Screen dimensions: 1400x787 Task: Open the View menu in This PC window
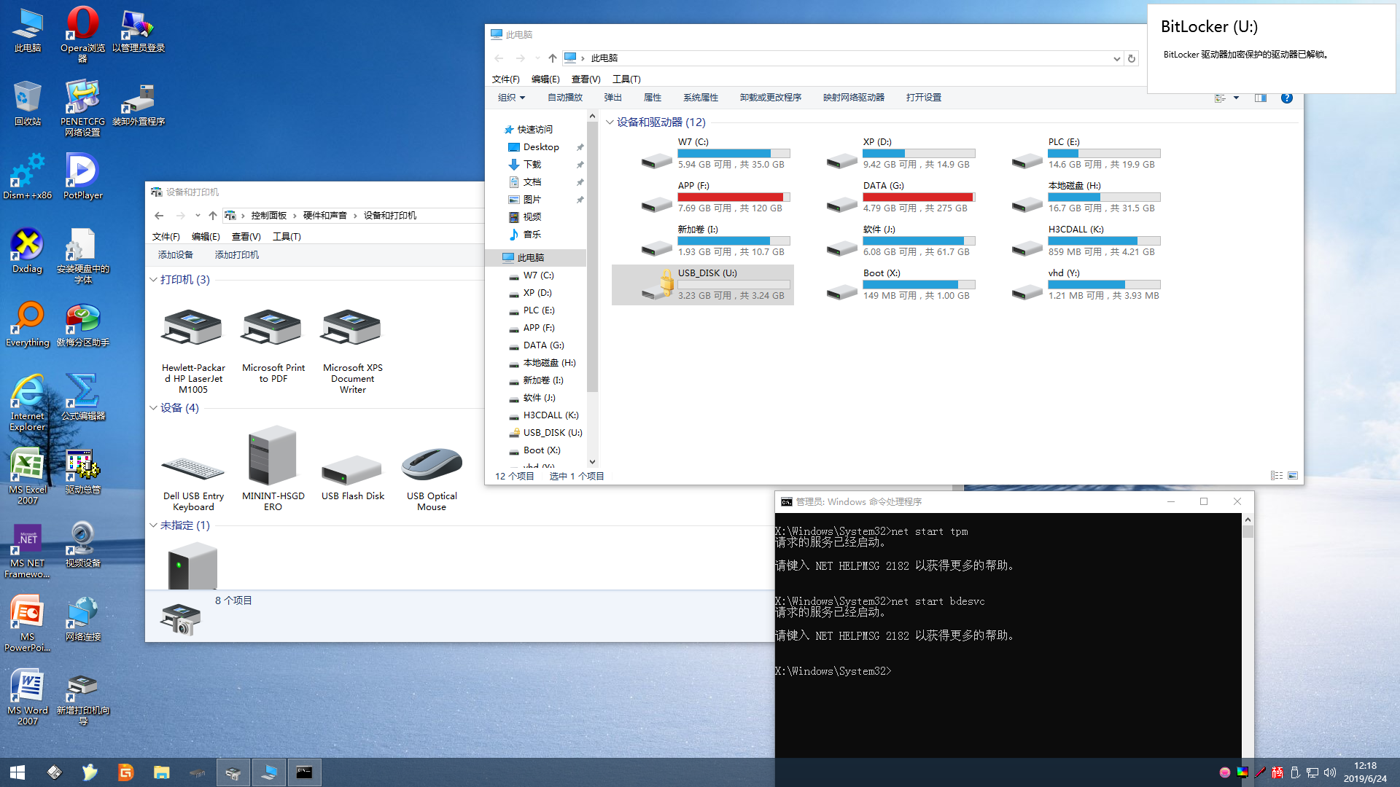586,79
